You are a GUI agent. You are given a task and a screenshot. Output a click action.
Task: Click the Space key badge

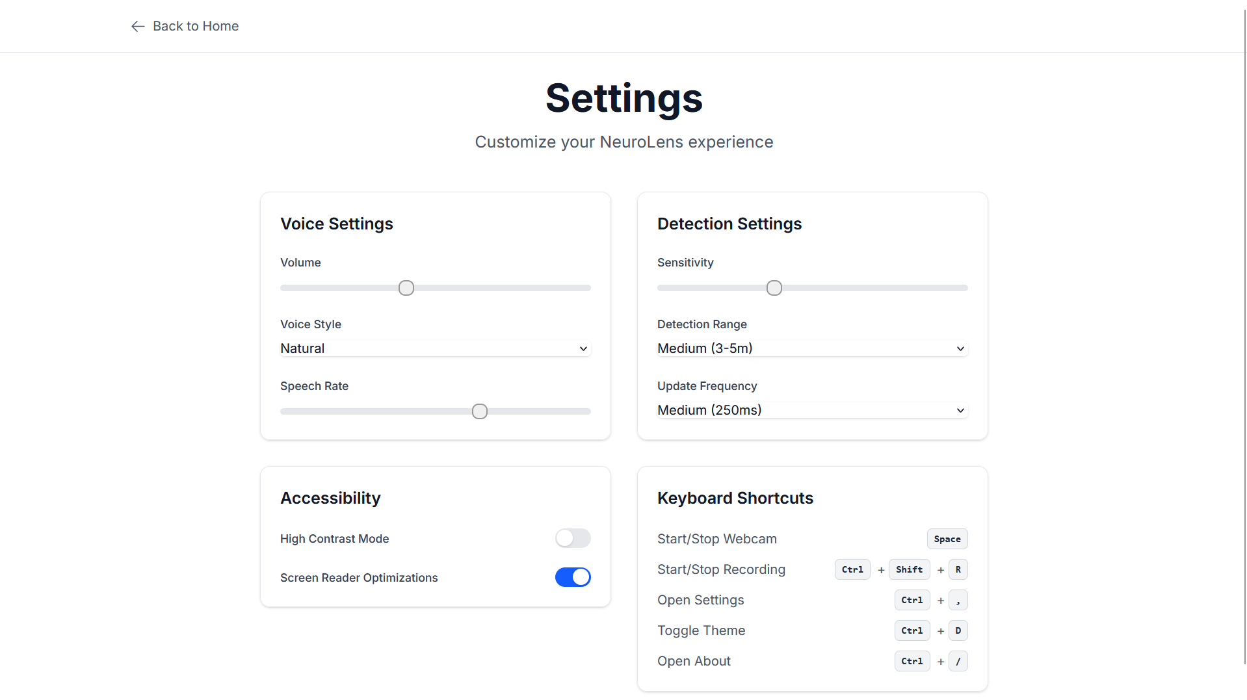pos(947,539)
